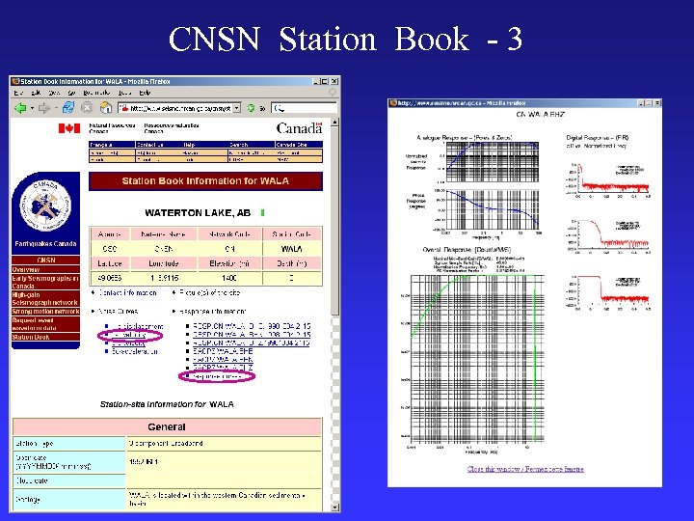Click the circled velocity noise curve link
The image size is (694, 521).
(129, 335)
